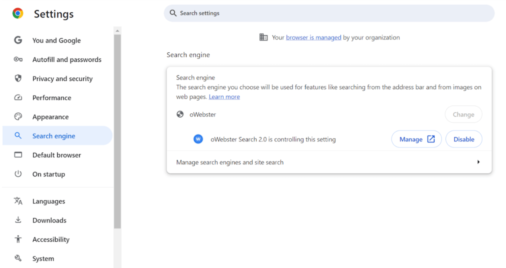Select the Autofill and passwords key icon
The image size is (506, 268).
[18, 60]
